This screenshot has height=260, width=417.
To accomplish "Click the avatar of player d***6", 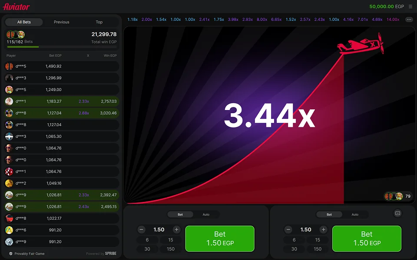I will (x=9, y=230).
